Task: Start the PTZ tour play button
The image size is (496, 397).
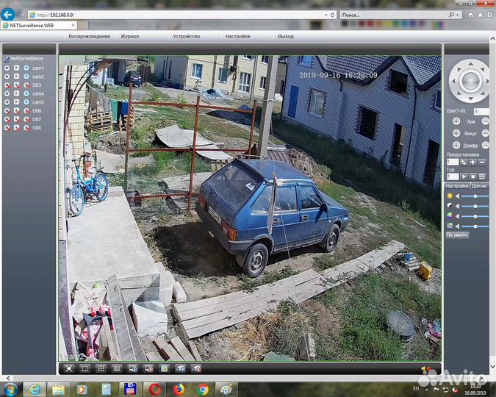Action: (464, 176)
